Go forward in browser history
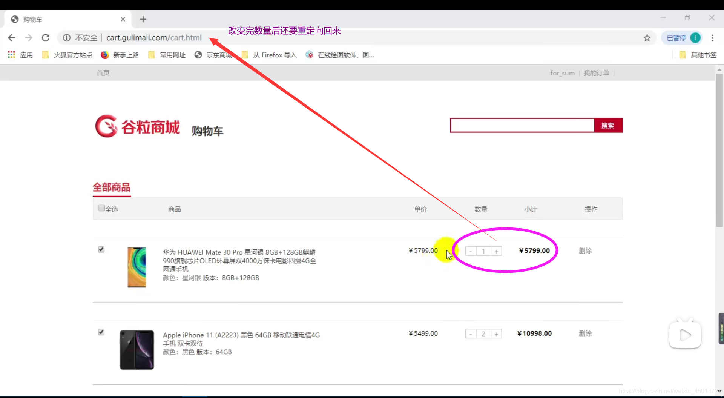724x398 pixels. pos(29,38)
